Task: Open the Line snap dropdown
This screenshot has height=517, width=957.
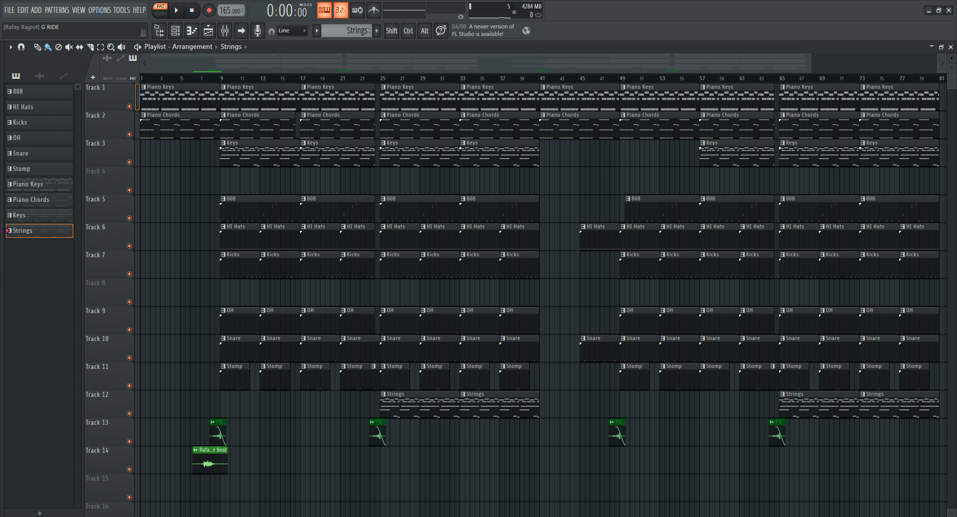Action: pyautogui.click(x=292, y=31)
